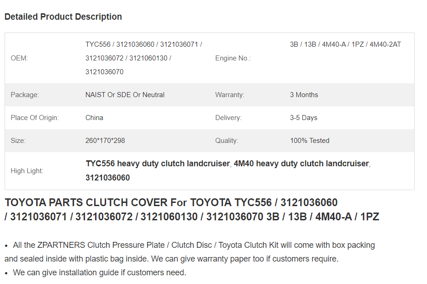The height and width of the screenshot is (284, 427).
Task: Select the China origin value
Action: click(94, 118)
